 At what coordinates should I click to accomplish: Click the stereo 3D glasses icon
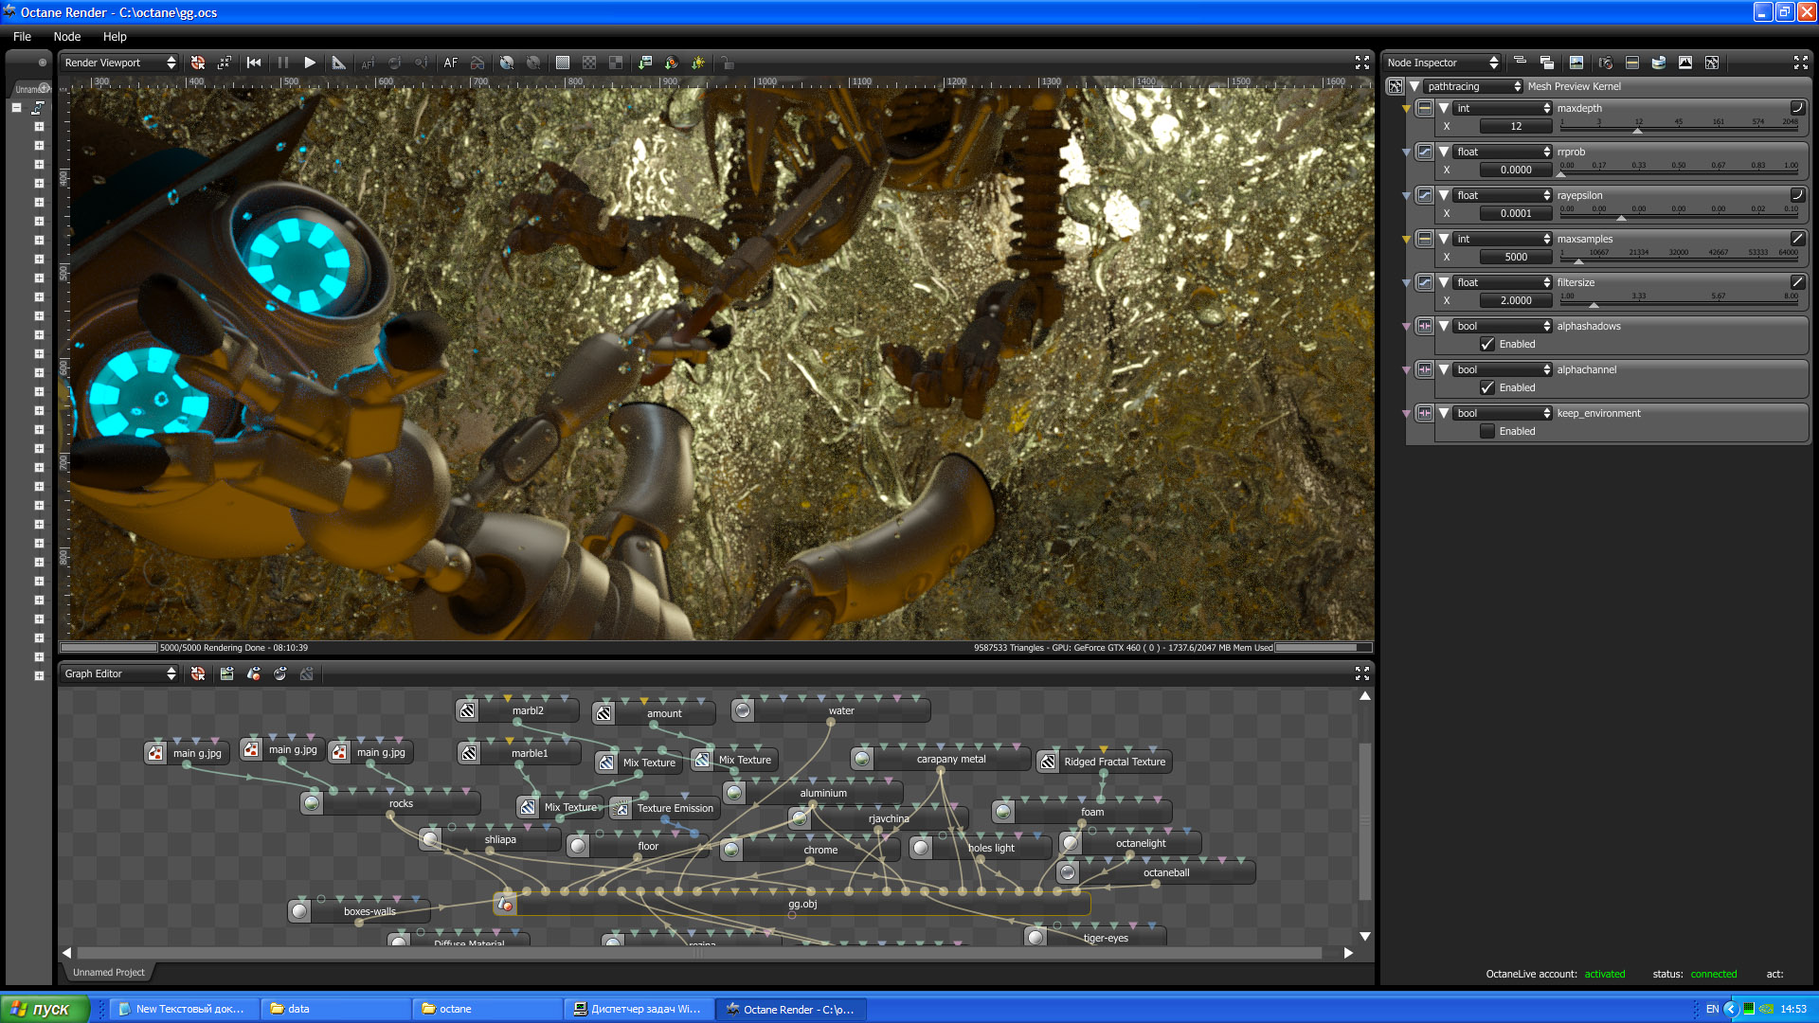point(477,63)
